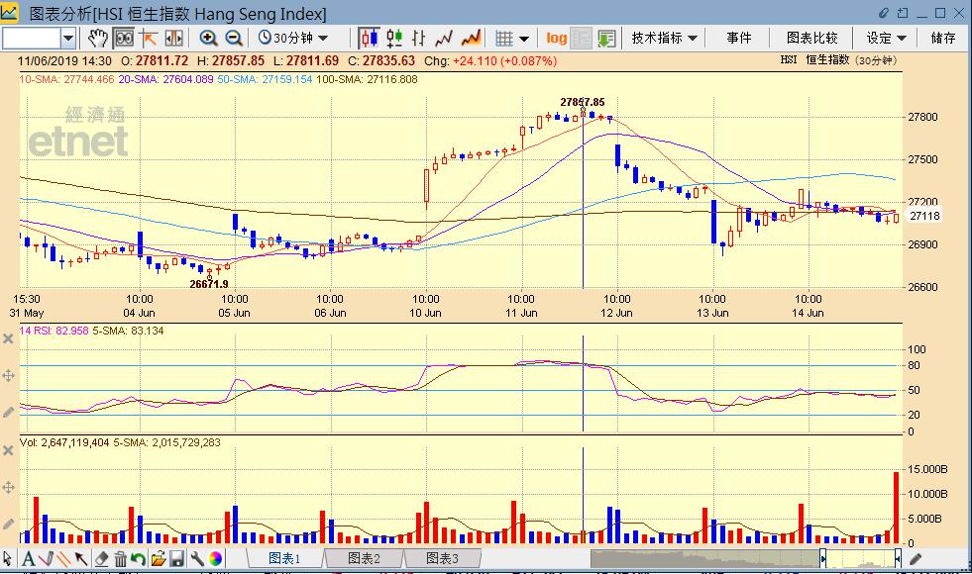Zoom out with the minus magnifier
This screenshot has width=972, height=574.
(x=234, y=39)
